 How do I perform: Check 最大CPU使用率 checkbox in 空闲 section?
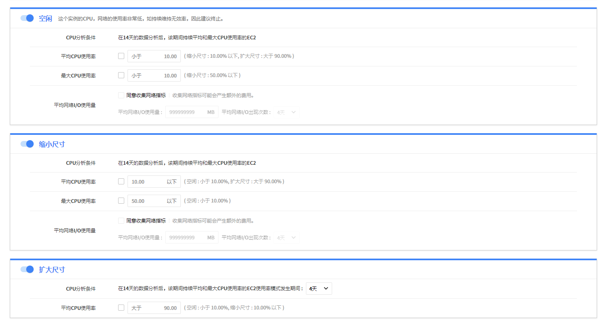tap(121, 75)
